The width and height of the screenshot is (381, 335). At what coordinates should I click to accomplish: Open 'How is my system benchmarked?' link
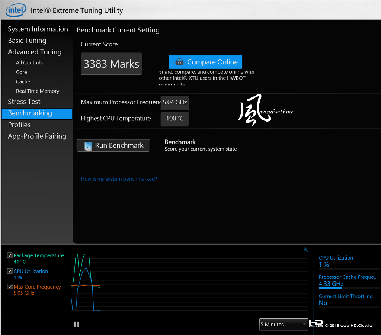[x=119, y=179]
